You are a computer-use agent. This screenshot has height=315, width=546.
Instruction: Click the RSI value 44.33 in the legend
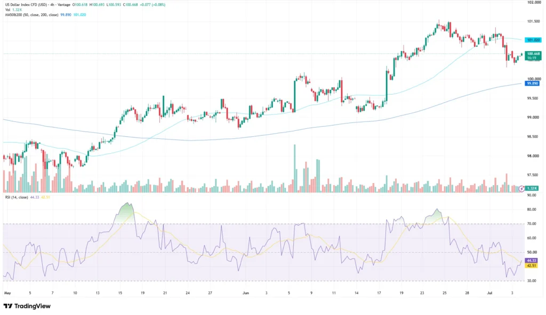pos(35,197)
